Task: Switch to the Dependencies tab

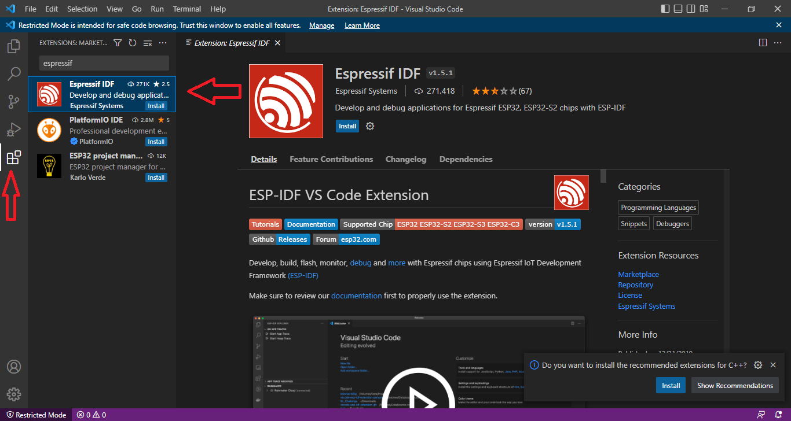Action: [x=466, y=159]
